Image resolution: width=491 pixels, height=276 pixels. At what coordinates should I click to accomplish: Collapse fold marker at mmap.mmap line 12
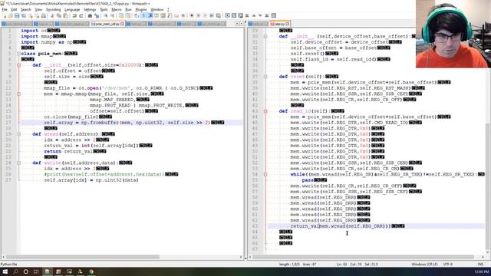pos(18,94)
